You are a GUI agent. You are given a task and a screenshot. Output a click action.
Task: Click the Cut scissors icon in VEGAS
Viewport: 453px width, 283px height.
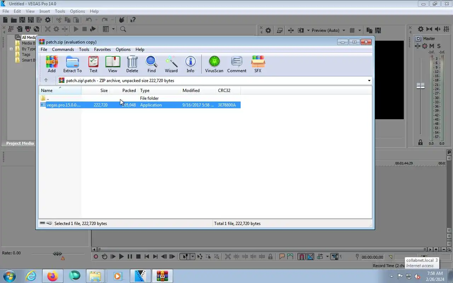coord(59,20)
